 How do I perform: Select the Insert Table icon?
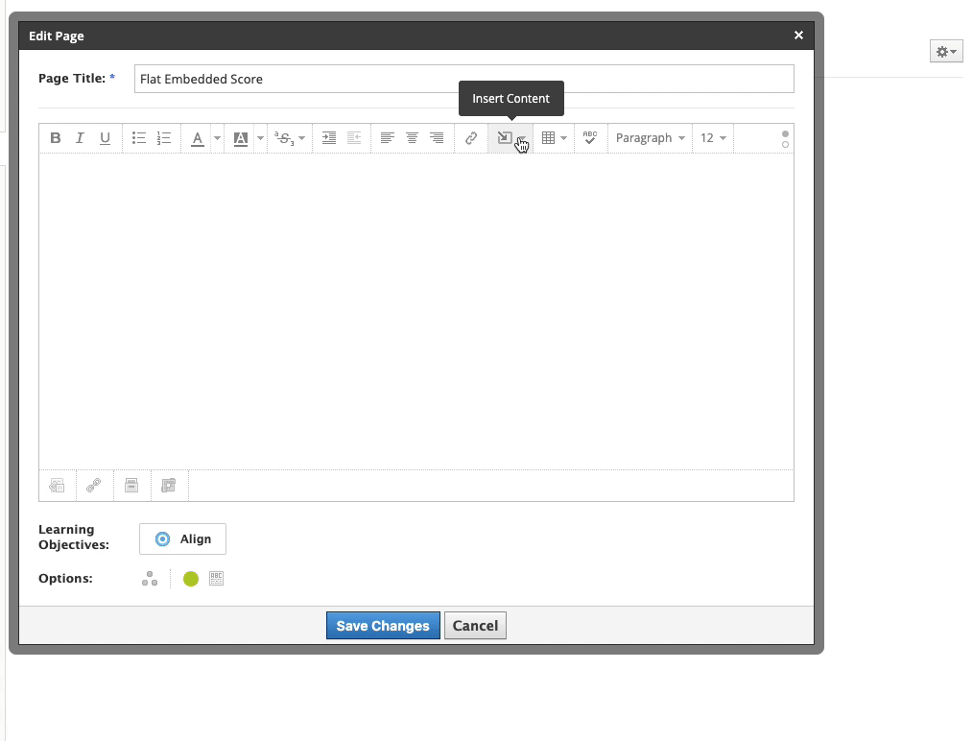pos(550,137)
